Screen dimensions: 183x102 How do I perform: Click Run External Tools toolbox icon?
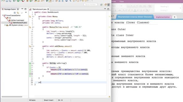pos(22,1)
